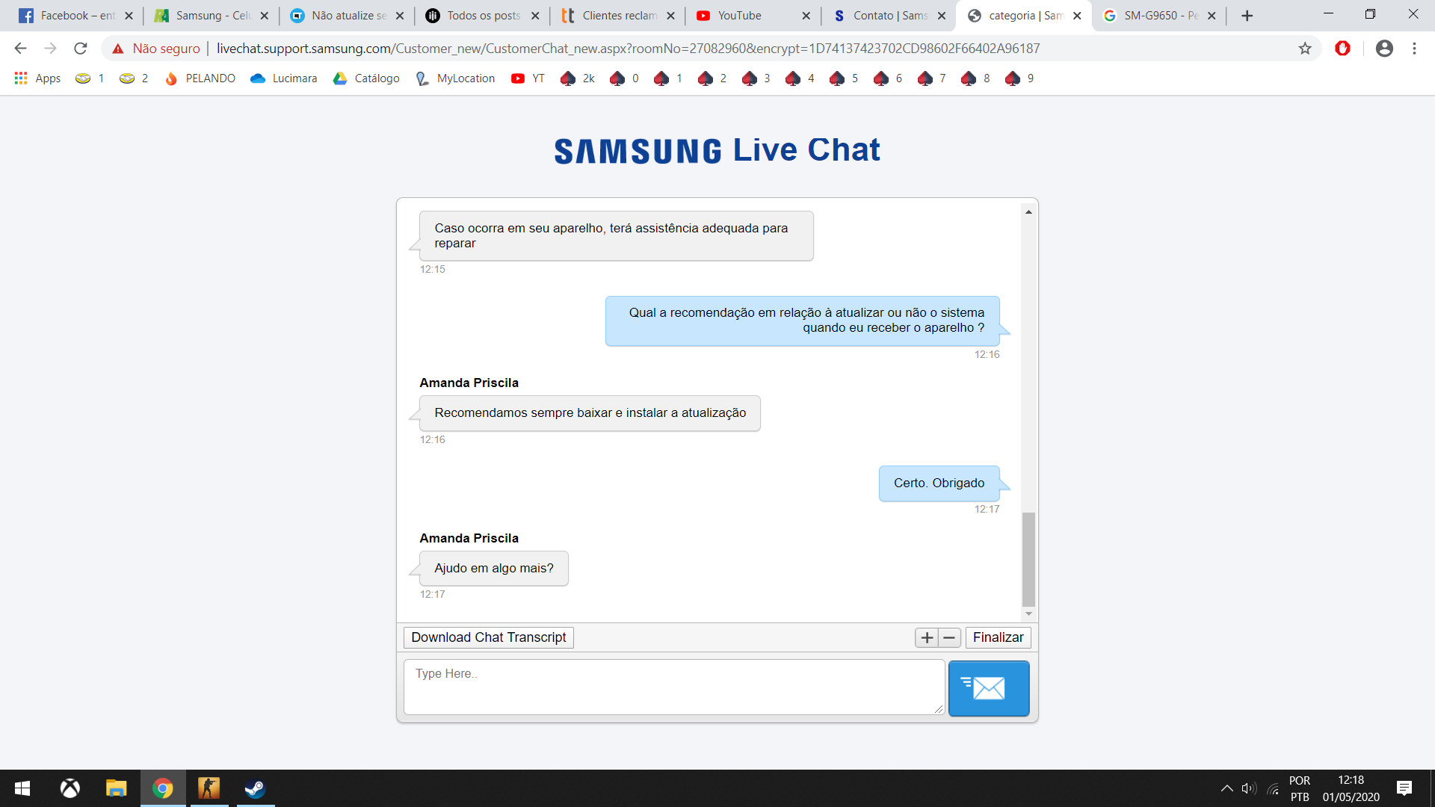Image resolution: width=1435 pixels, height=807 pixels.
Task: Open a new browser tab
Action: [1247, 16]
